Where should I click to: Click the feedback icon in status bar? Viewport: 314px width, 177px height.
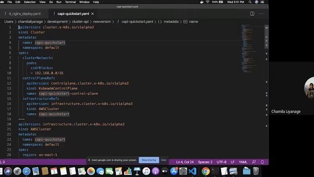click(x=254, y=162)
